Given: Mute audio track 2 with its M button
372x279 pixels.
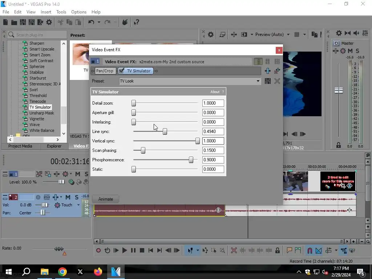Looking at the screenshot, I should (68, 197).
